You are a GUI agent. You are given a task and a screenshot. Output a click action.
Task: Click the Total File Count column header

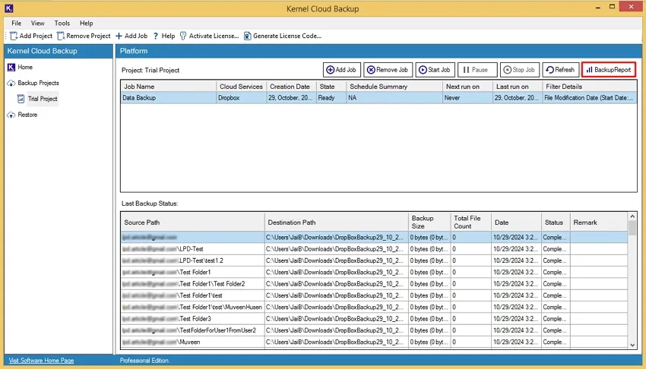[471, 222]
